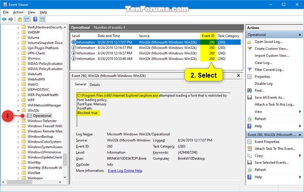Click the VHDMP folder icon
Viewport: 304px width, 192px height.
pos(24,32)
